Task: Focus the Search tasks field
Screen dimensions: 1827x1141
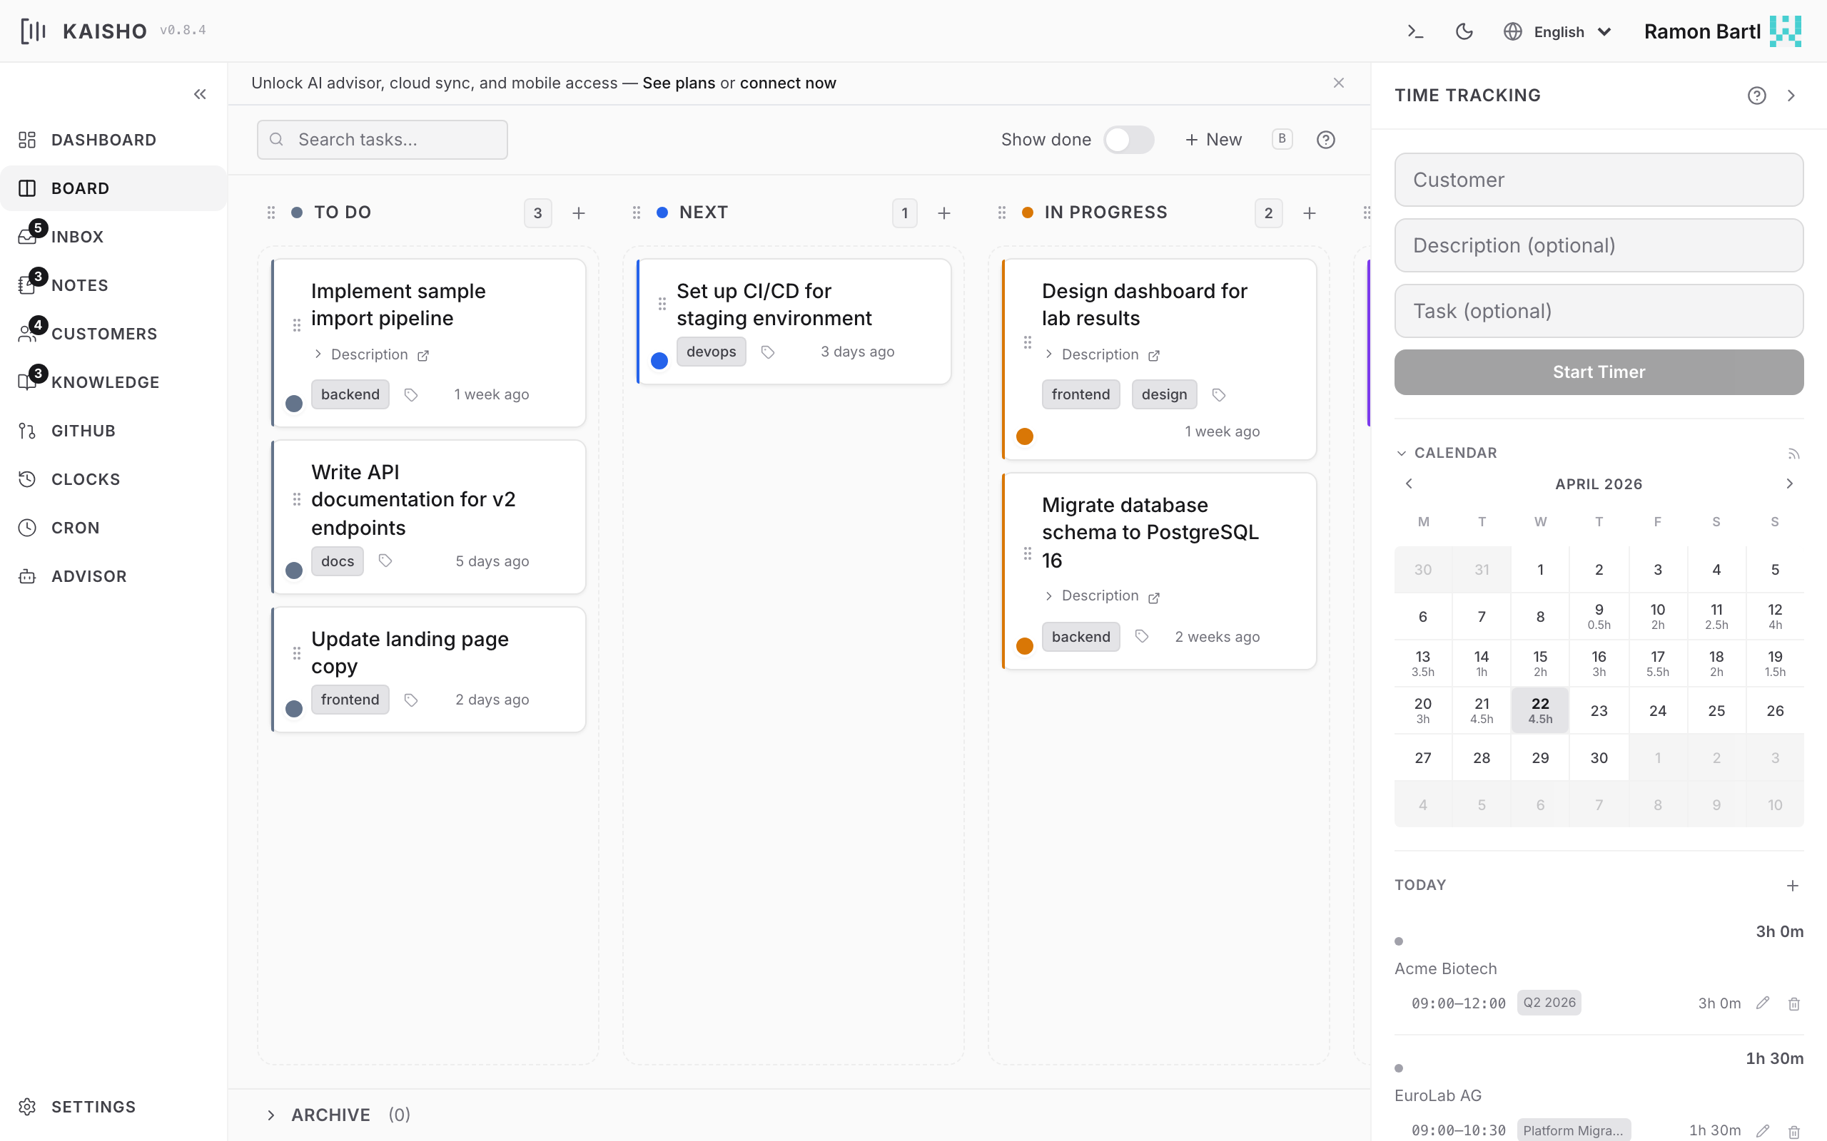Action: tap(382, 140)
